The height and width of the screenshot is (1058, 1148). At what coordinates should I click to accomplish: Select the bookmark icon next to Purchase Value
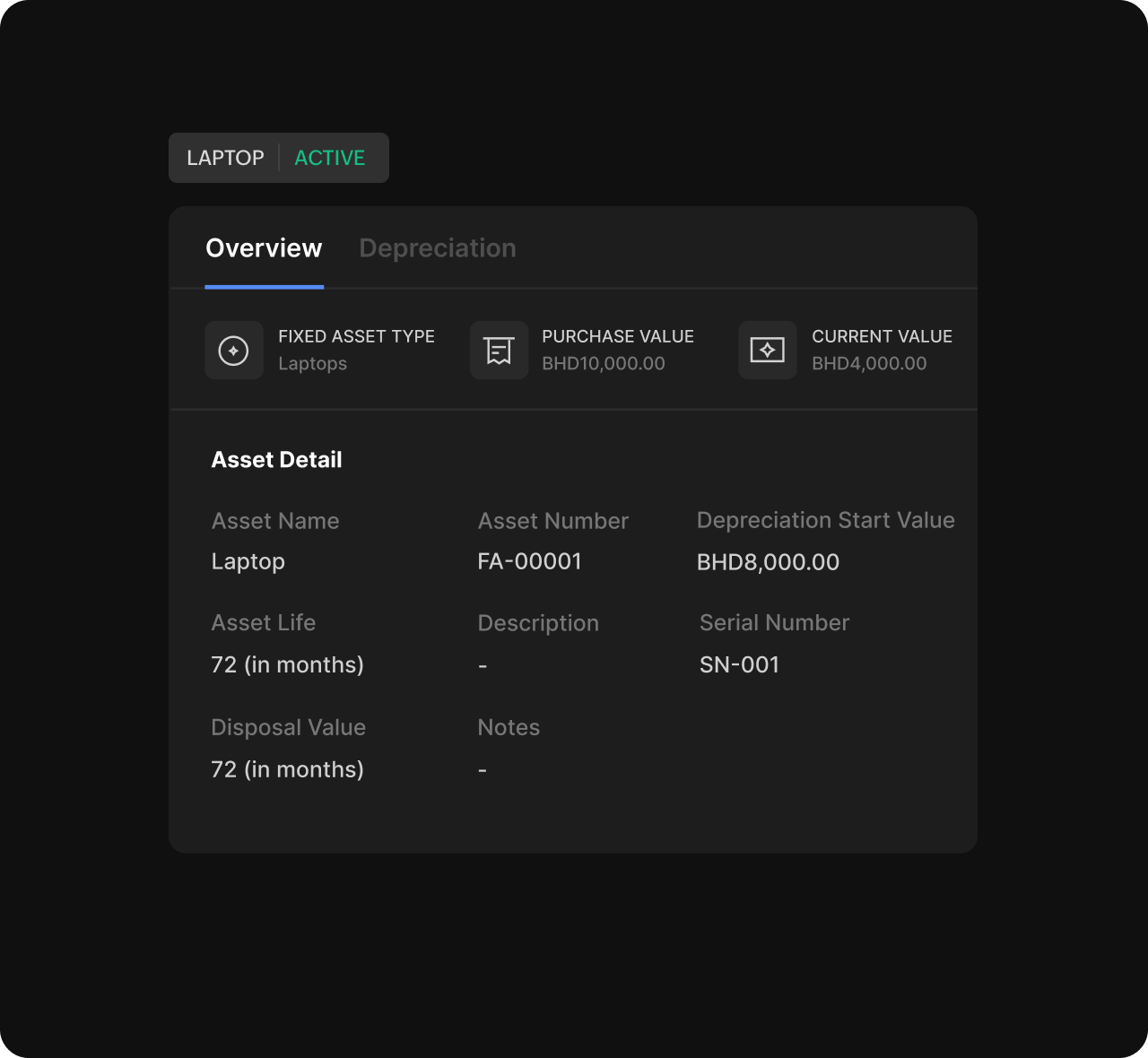click(499, 350)
